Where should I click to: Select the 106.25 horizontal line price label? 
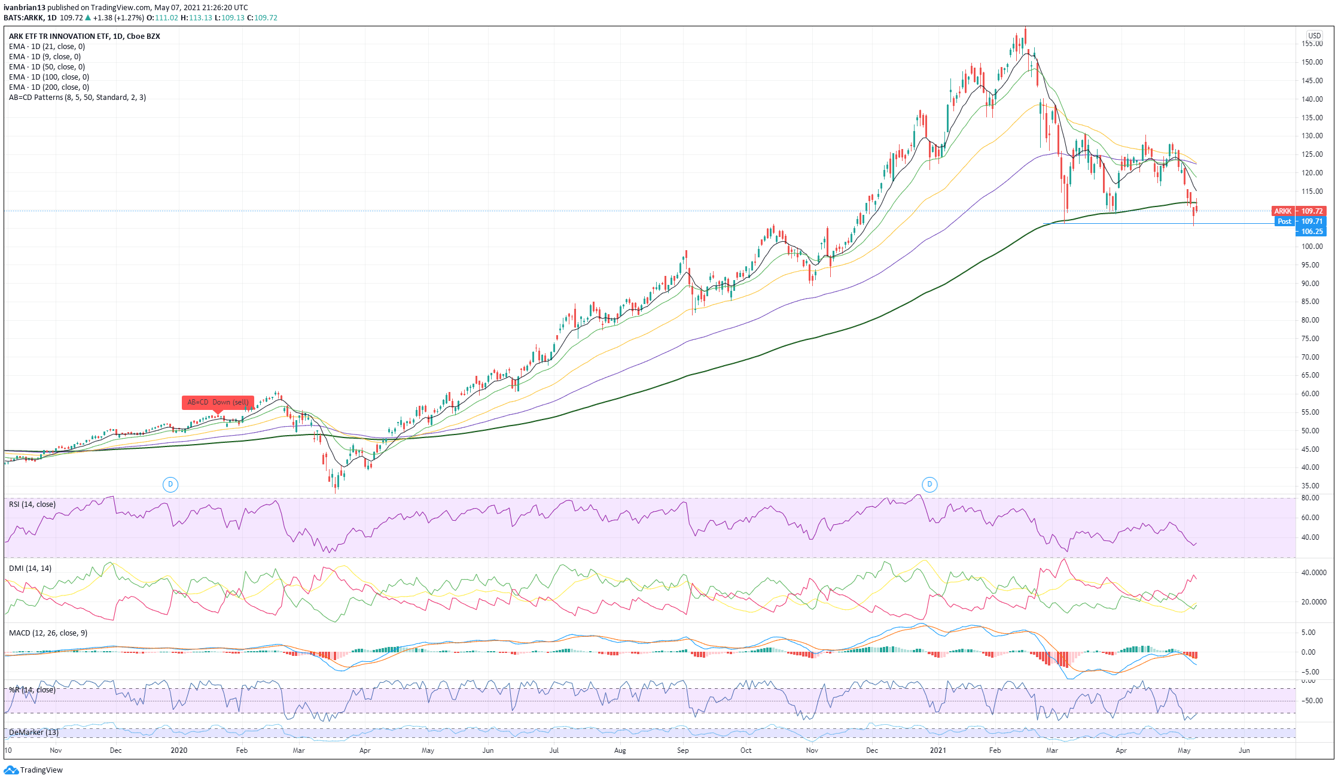pos(1311,231)
